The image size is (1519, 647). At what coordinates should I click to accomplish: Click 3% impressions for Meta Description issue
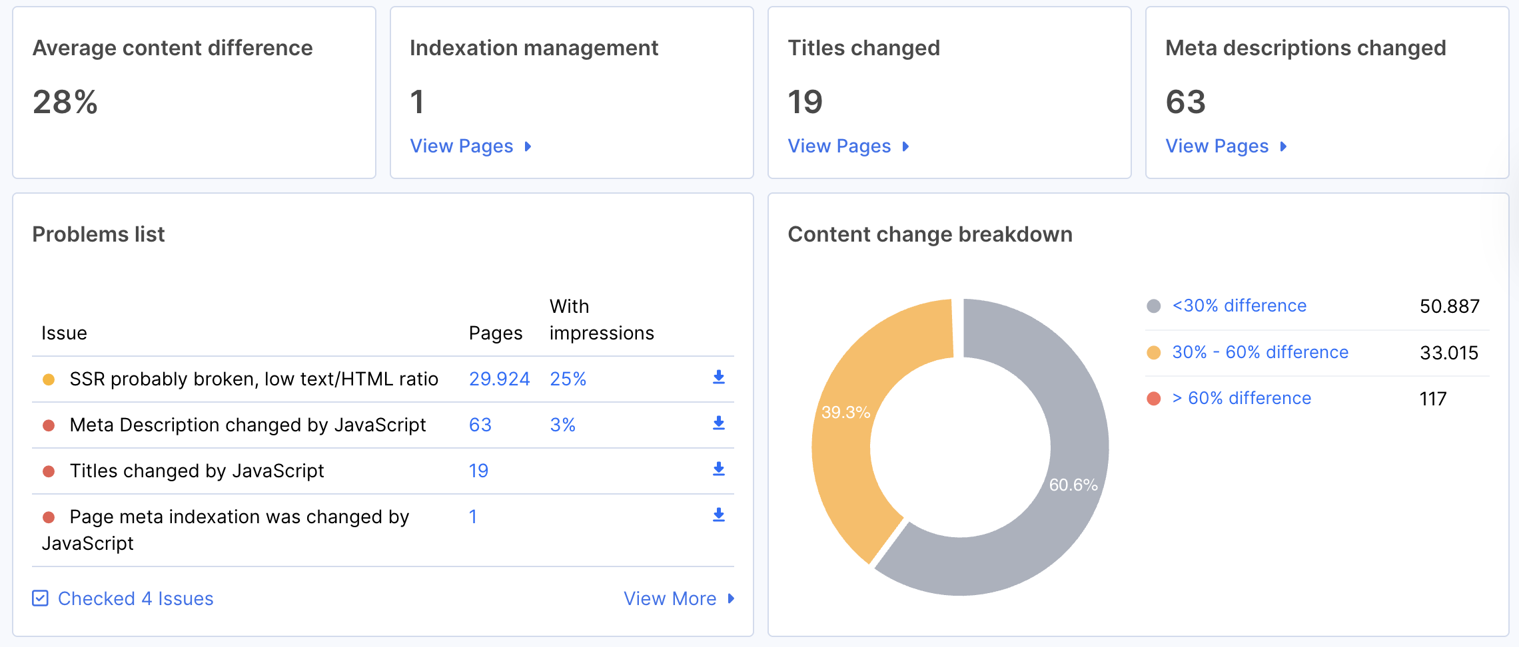[562, 425]
